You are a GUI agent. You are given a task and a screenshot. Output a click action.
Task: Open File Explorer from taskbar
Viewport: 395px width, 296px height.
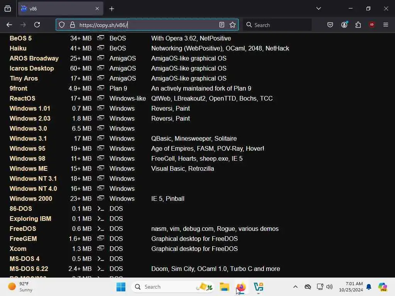click(224, 287)
